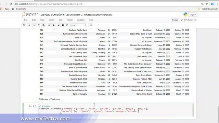This screenshot has width=219, height=123.
Task: Bookmark this page with star icon
Action: [207, 4]
